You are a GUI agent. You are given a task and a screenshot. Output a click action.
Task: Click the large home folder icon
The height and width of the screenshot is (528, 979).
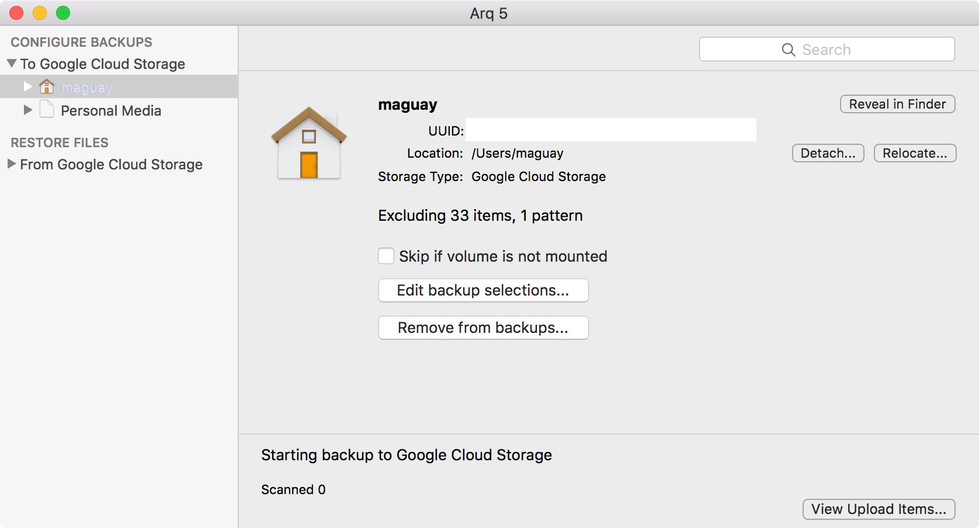[x=309, y=143]
